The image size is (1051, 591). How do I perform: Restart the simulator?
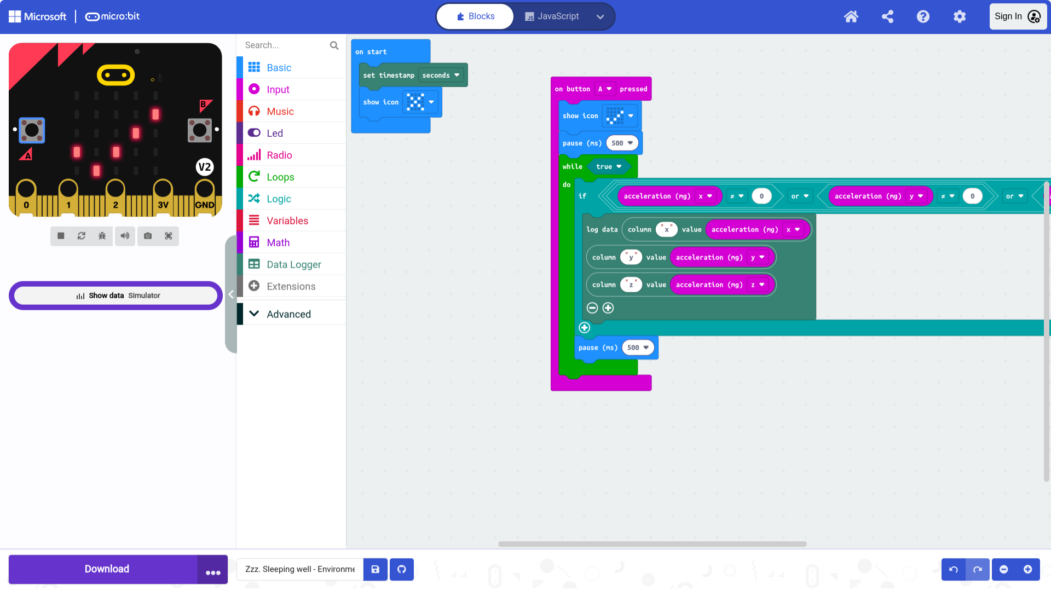[82, 236]
